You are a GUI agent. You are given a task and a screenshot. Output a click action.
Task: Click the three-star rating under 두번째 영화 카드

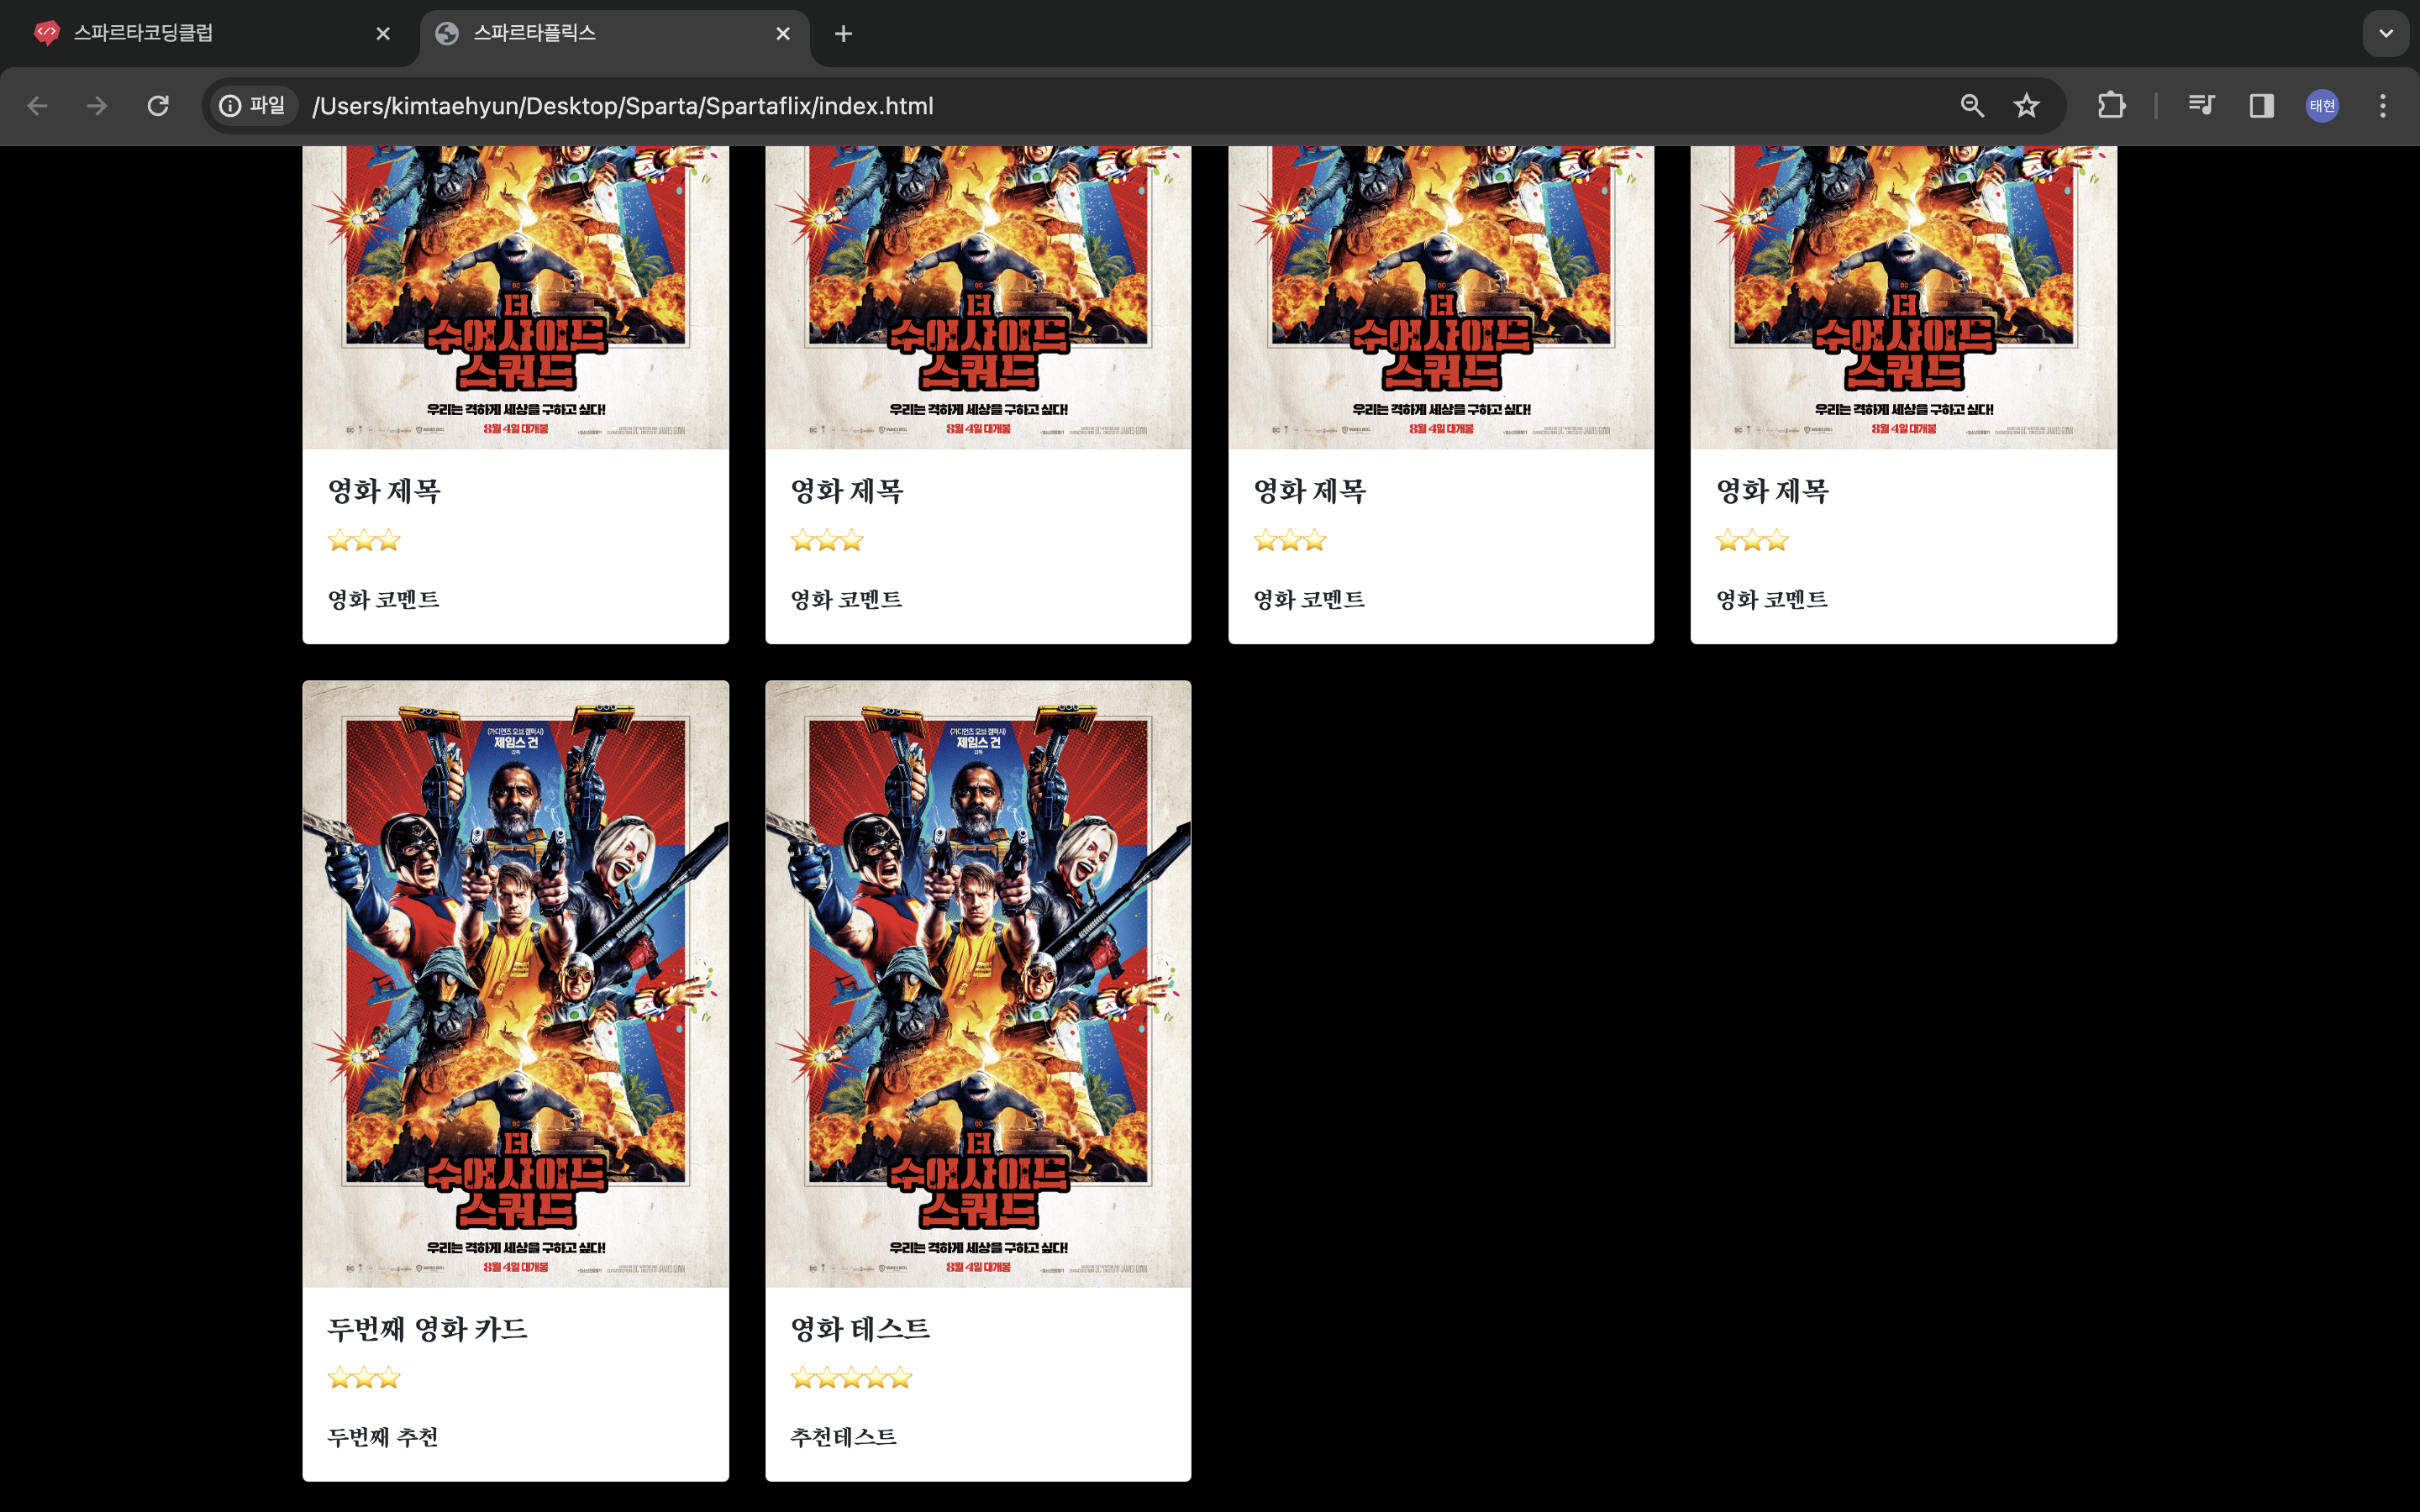[364, 1378]
